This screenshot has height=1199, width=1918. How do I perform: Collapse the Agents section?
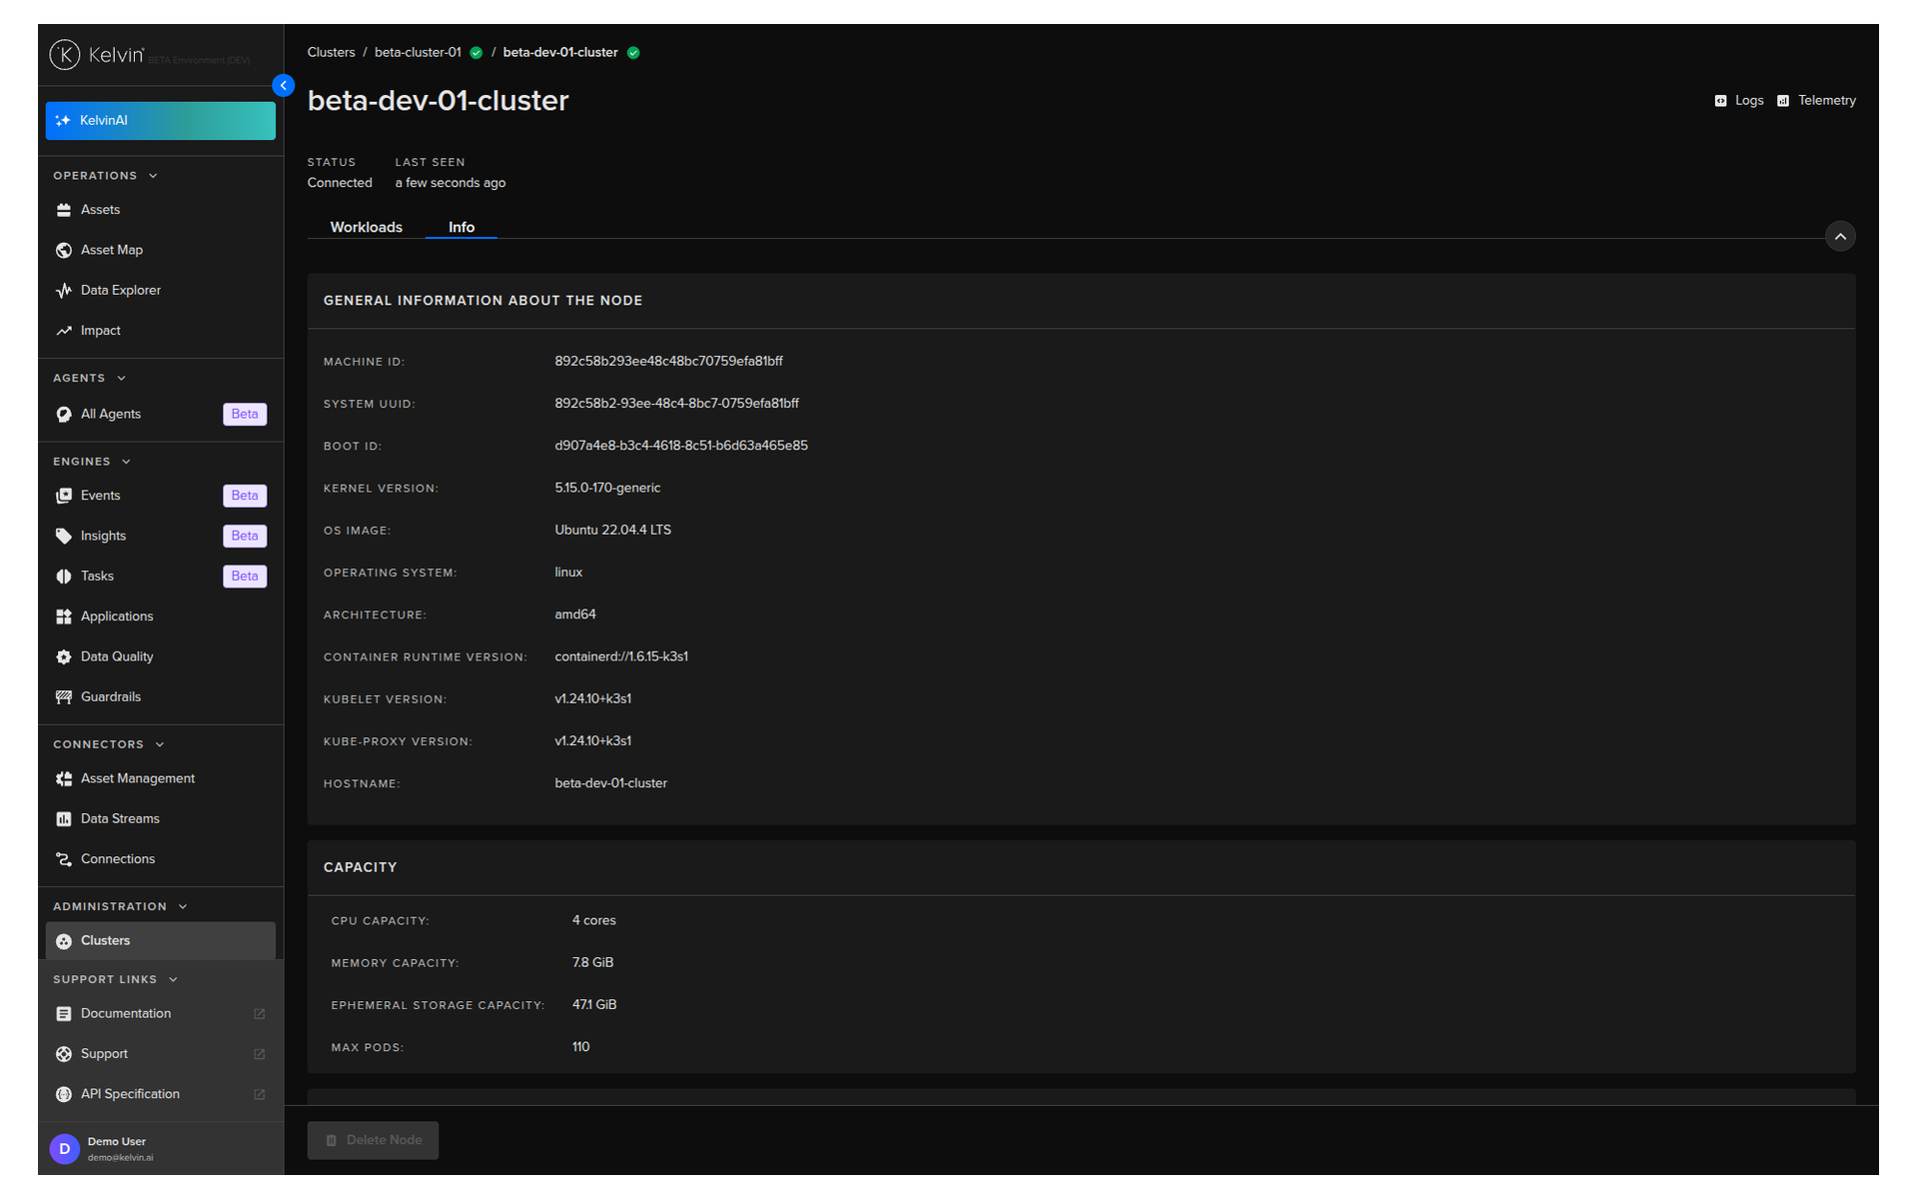pos(121,379)
